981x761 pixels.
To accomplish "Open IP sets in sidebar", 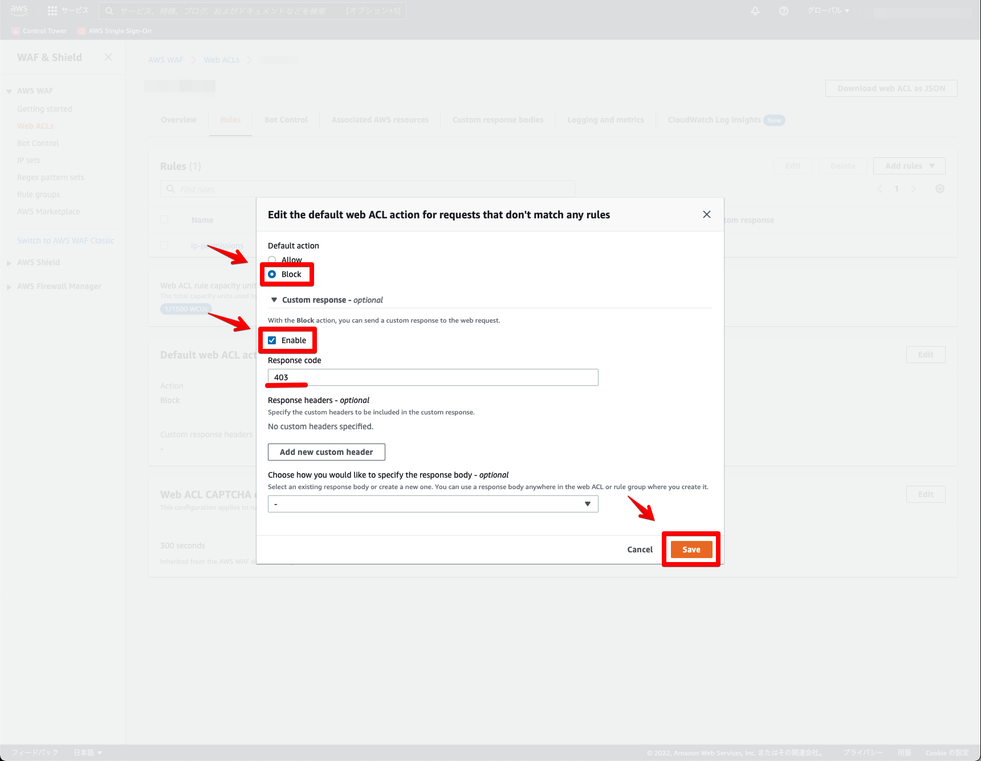I will (x=29, y=160).
